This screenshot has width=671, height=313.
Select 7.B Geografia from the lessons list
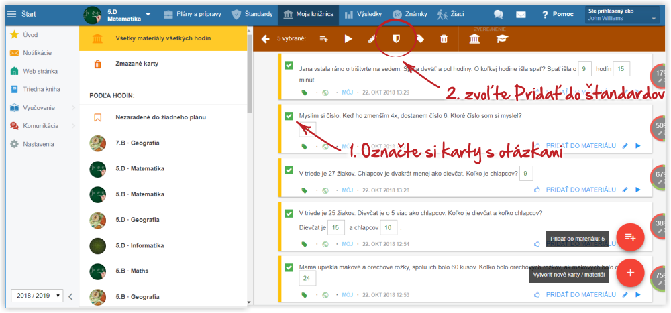(137, 143)
